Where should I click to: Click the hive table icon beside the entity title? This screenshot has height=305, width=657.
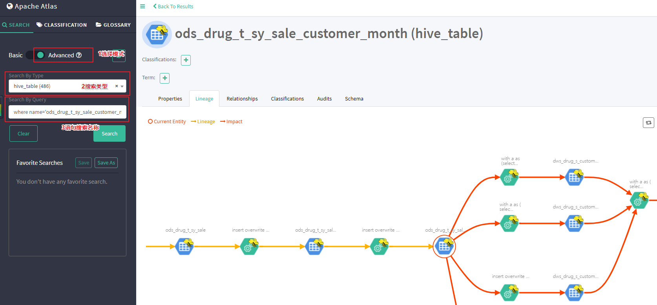(x=157, y=35)
